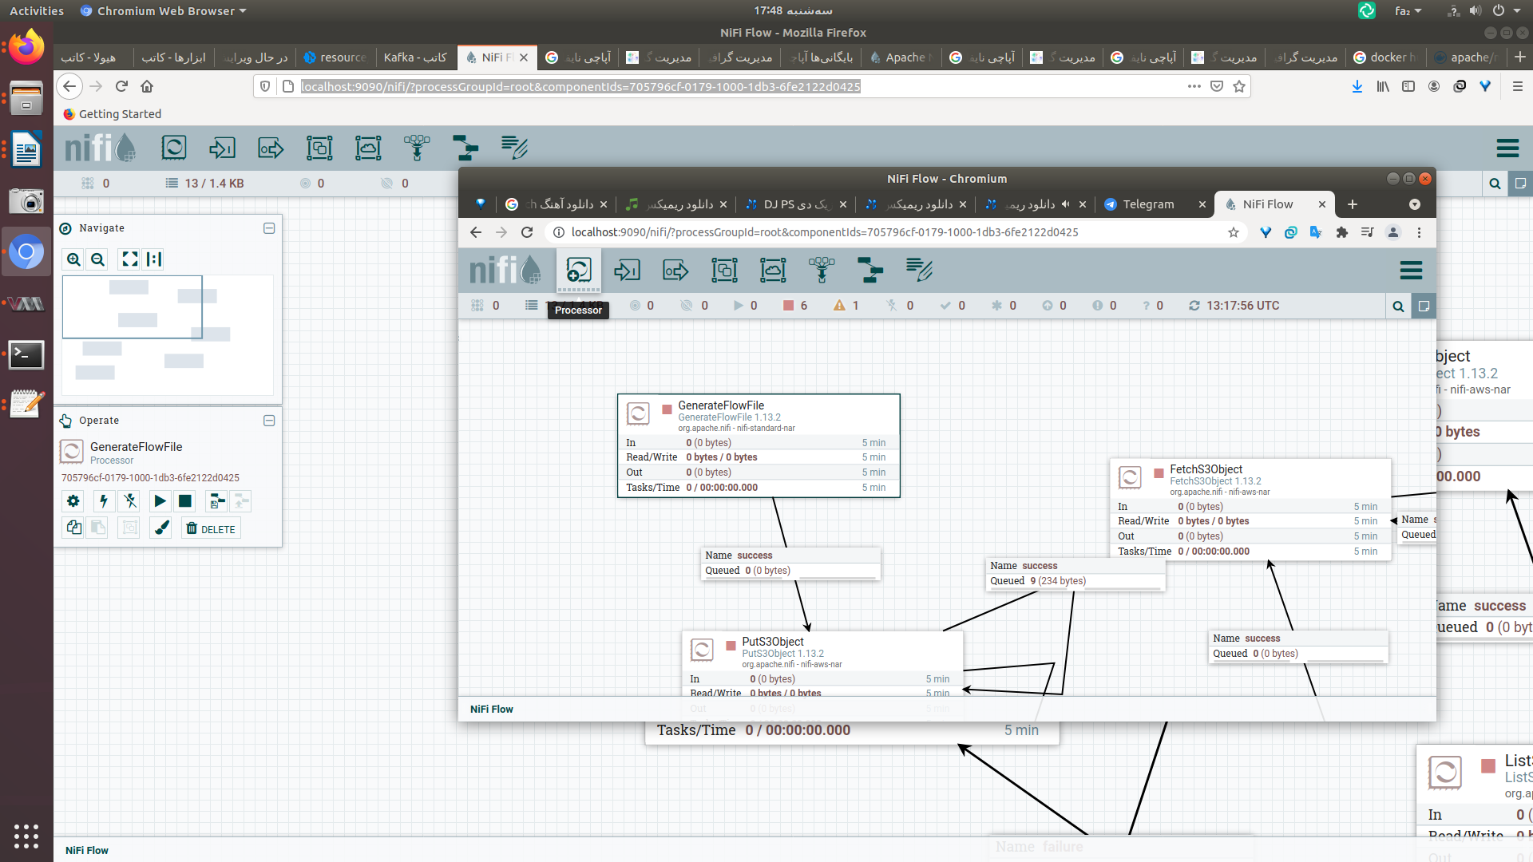Click the change color paintbrush icon

point(161,528)
